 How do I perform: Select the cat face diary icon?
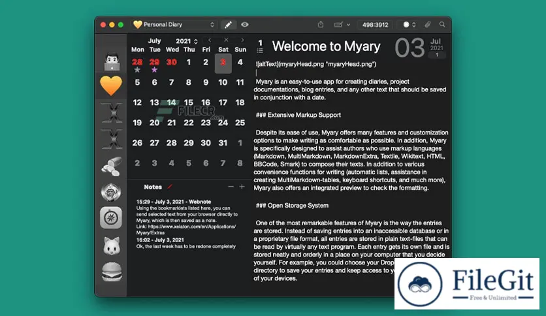(x=112, y=245)
